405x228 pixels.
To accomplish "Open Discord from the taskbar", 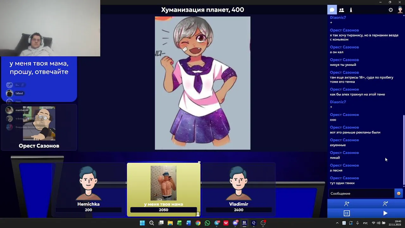I will pos(235,223).
